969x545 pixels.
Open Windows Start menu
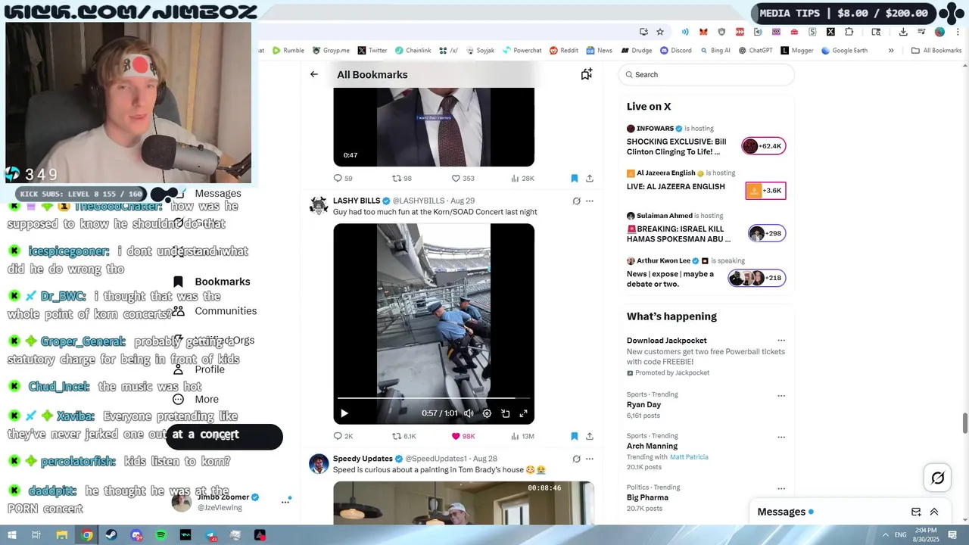tap(12, 535)
